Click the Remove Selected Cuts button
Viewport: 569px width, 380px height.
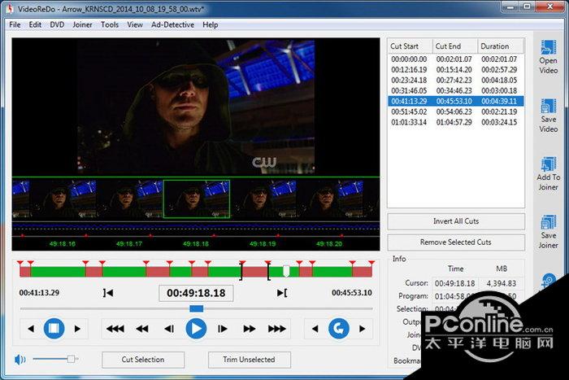[x=456, y=242]
